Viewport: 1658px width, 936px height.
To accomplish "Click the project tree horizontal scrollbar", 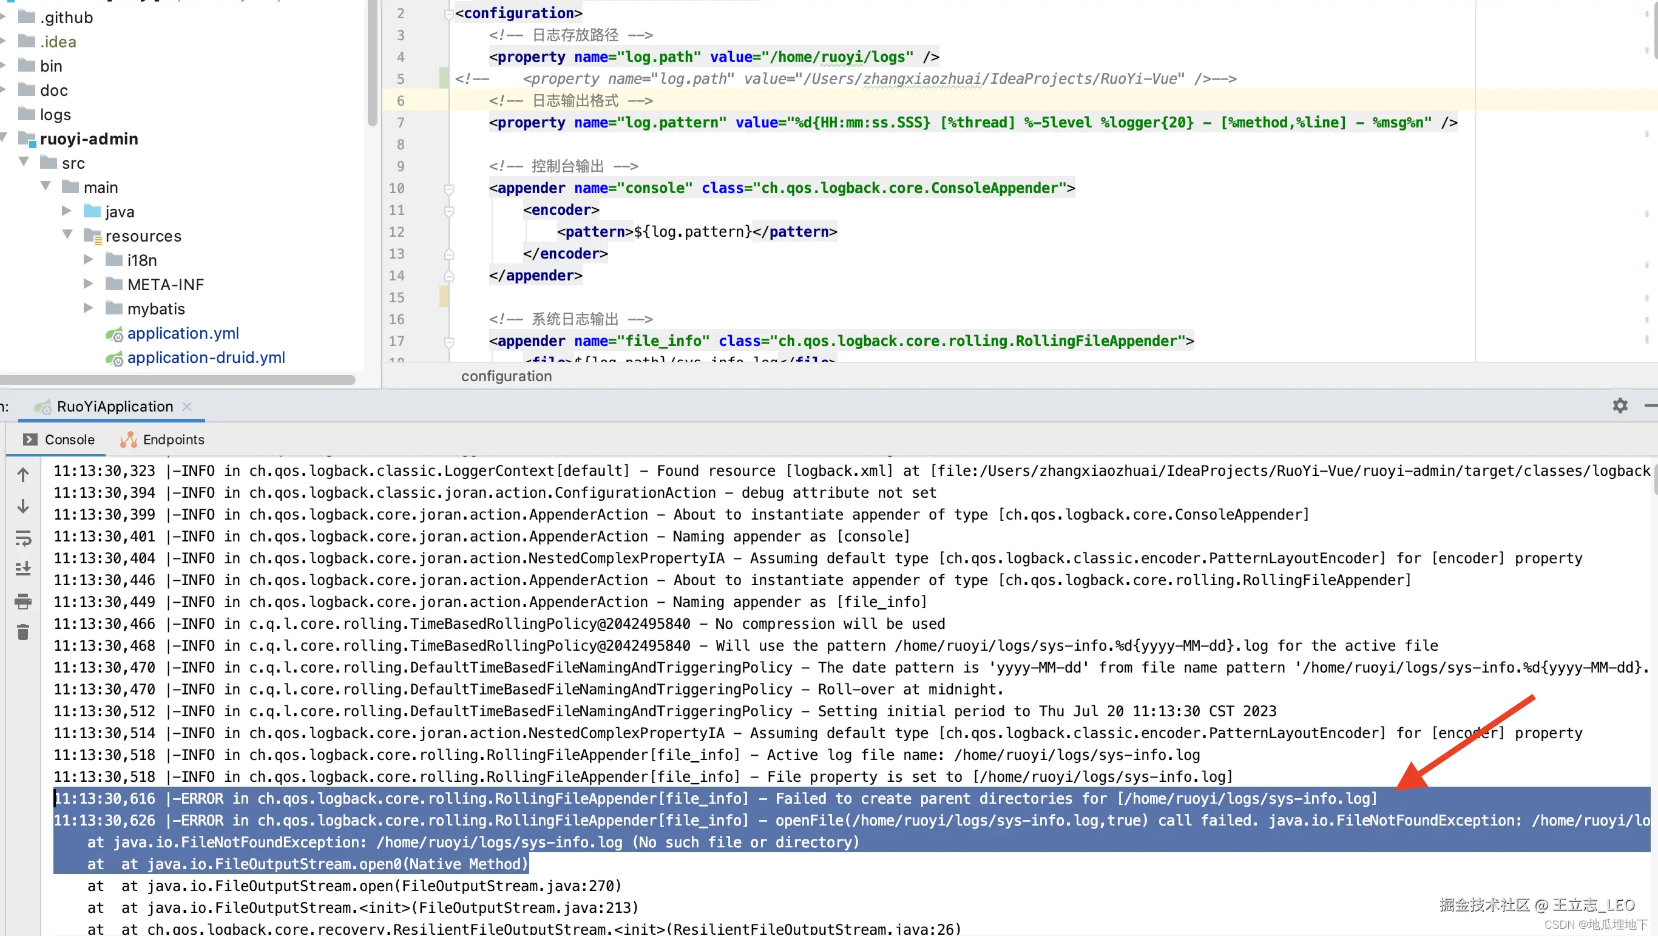I will 178,380.
